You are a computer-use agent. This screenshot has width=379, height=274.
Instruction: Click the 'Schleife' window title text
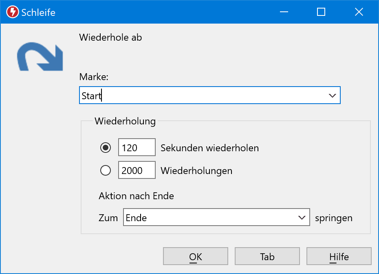pyautogui.click(x=38, y=13)
